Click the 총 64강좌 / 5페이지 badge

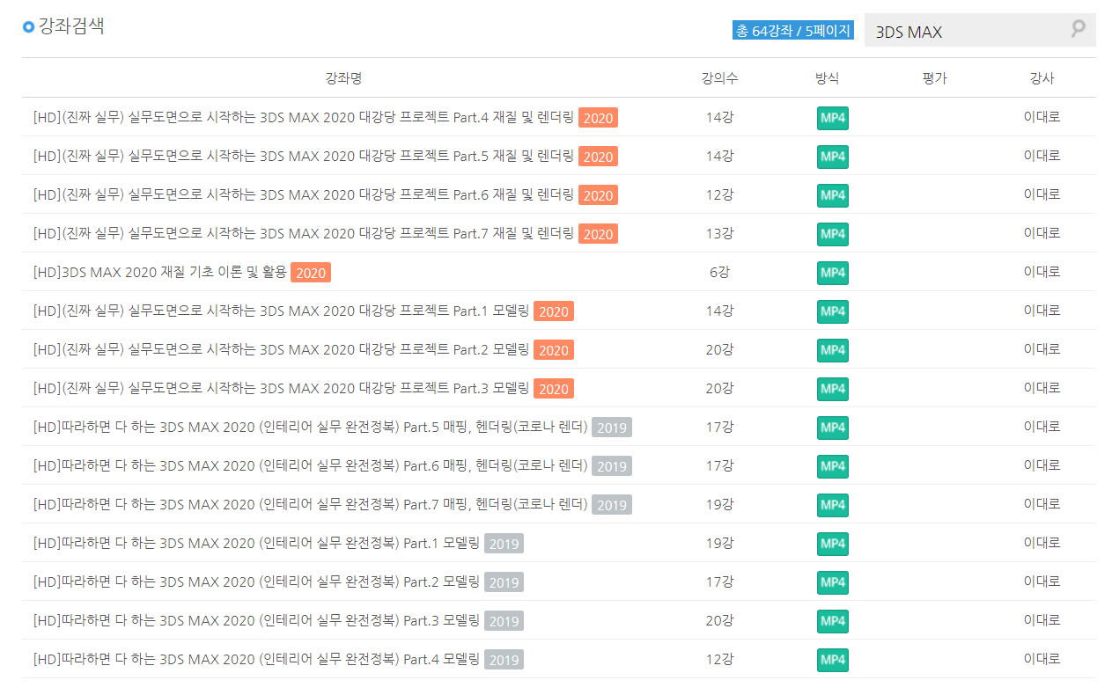[x=793, y=31]
